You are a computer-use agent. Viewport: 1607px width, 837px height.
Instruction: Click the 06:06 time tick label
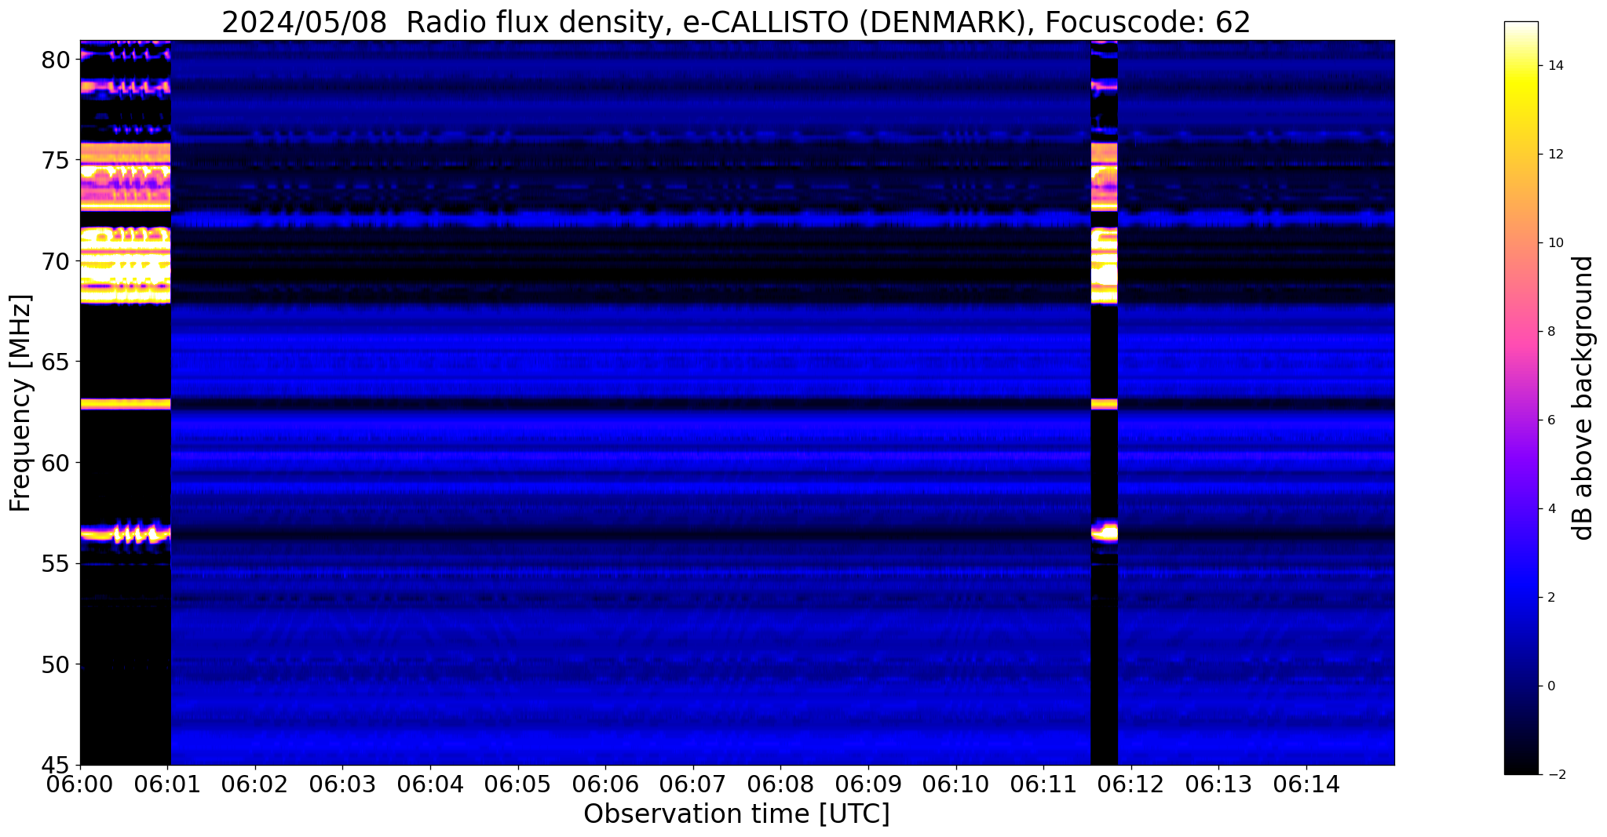(x=606, y=785)
